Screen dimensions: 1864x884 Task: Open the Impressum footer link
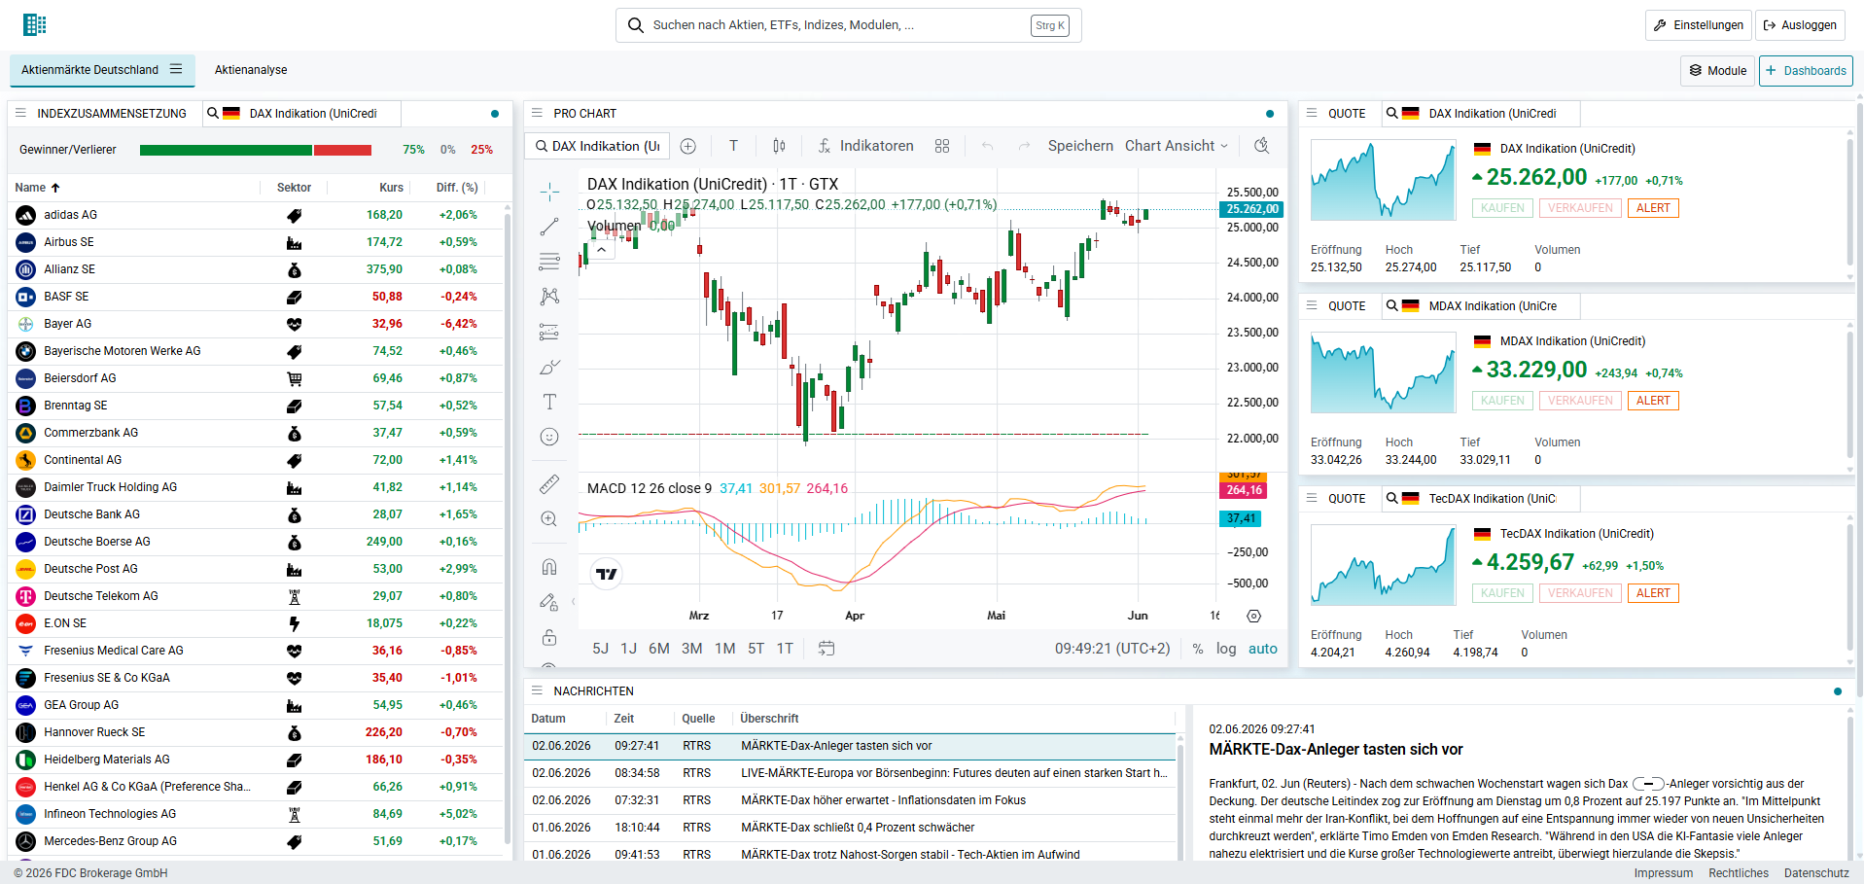(1663, 873)
